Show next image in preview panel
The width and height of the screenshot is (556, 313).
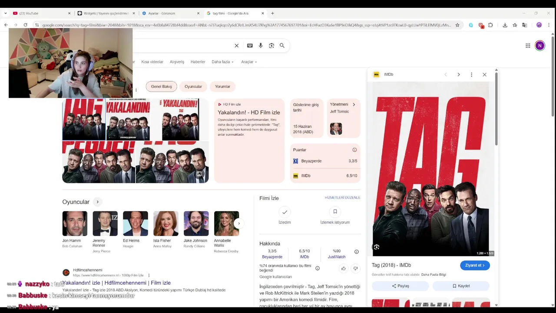[x=458, y=75]
